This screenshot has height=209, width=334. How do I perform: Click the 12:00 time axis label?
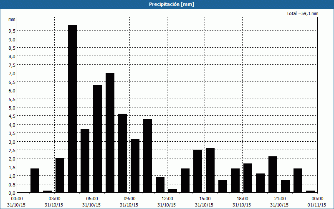[167, 199]
